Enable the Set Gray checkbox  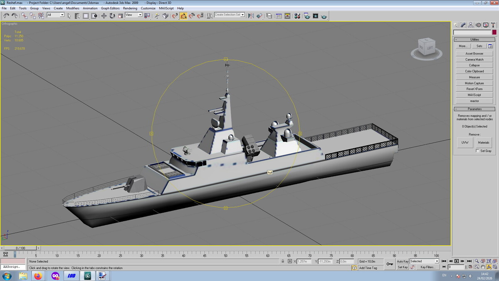tap(477, 151)
